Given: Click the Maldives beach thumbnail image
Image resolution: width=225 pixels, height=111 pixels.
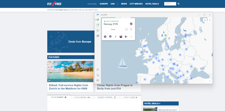Looking at the screenshot, I should (x=70, y=72).
